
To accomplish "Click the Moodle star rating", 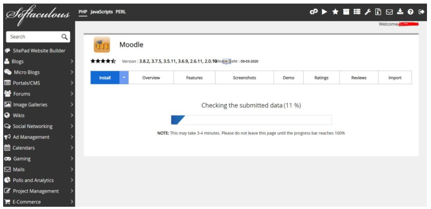I will point(103,61).
